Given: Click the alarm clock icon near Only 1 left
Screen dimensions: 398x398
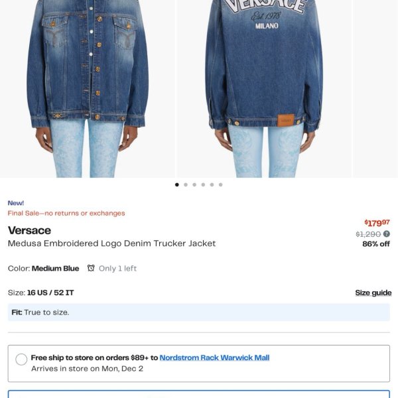Looking at the screenshot, I should 91,268.
